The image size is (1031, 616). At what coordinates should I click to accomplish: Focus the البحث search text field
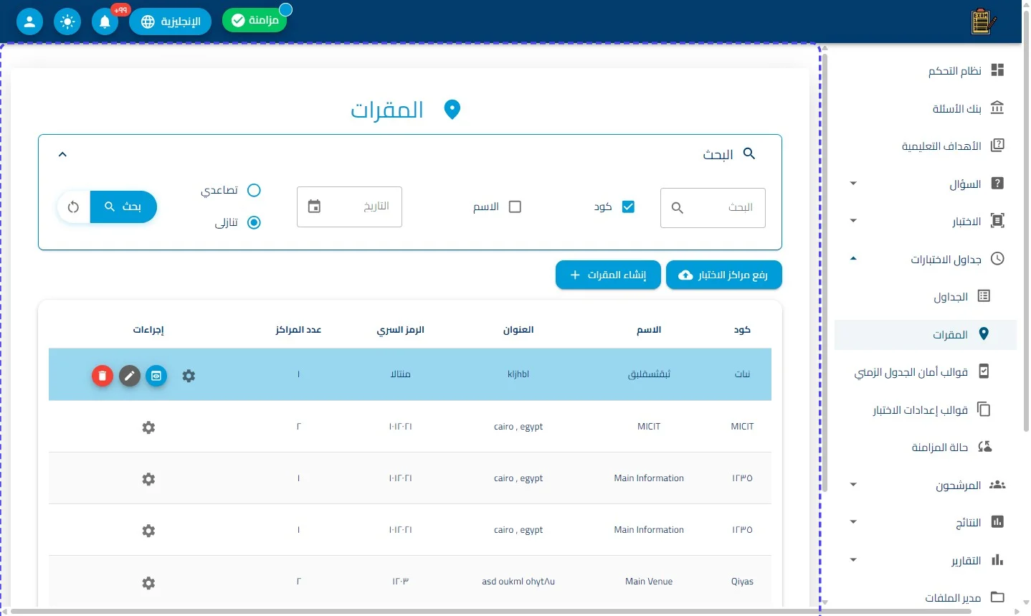click(713, 208)
